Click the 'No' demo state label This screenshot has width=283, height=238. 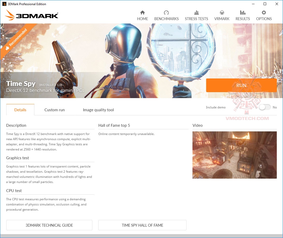pyautogui.click(x=275, y=107)
